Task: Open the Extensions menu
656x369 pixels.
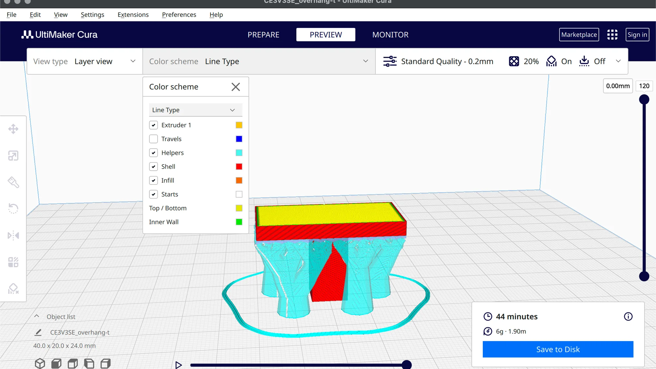Action: (133, 15)
